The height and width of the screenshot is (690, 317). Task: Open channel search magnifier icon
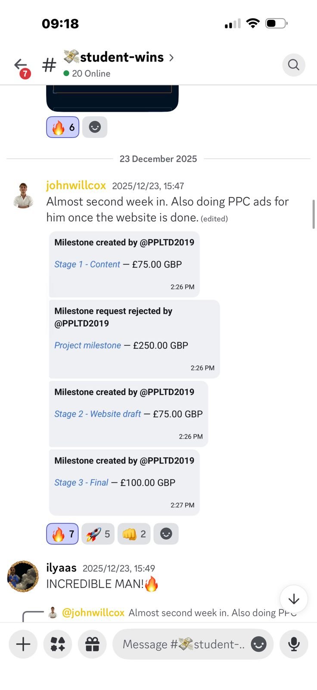(294, 65)
